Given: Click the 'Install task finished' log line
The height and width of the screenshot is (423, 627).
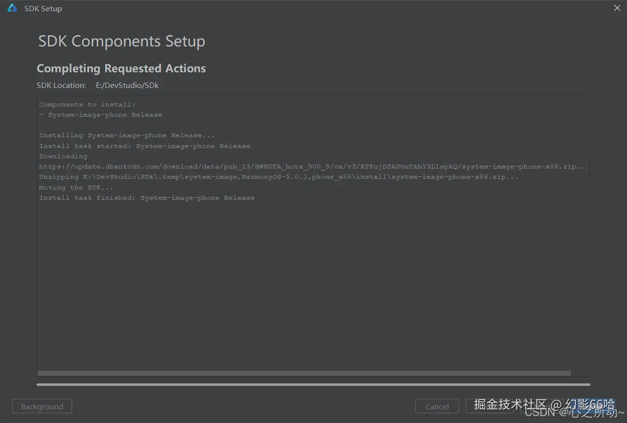Looking at the screenshot, I should [147, 198].
